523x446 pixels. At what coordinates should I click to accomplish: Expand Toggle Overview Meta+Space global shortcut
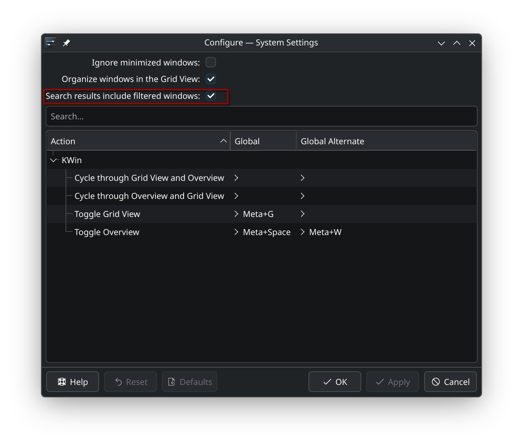pyautogui.click(x=237, y=232)
